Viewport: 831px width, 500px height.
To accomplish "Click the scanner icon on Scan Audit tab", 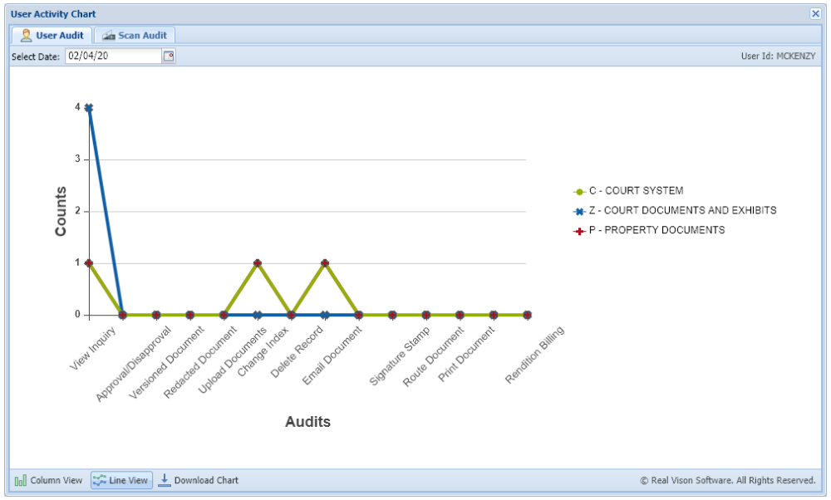I will (x=107, y=35).
